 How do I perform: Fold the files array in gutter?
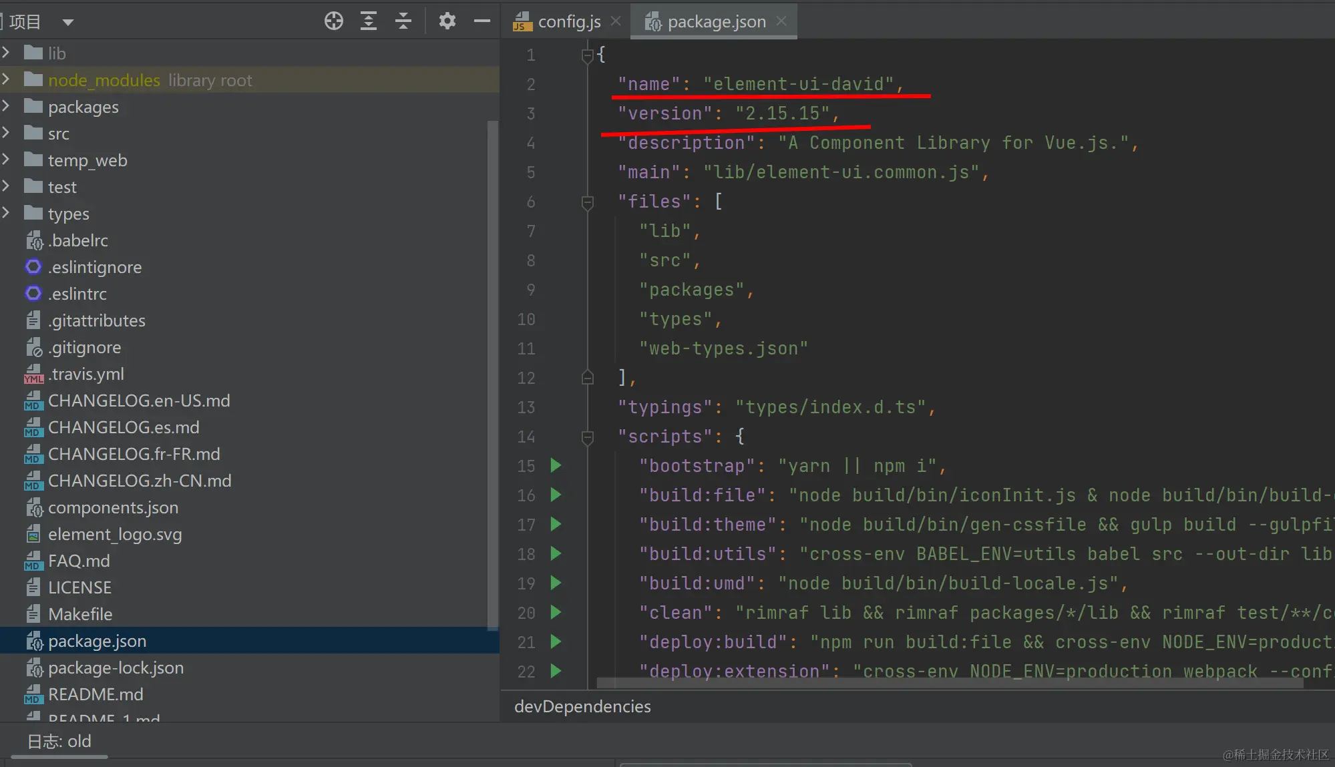point(588,202)
